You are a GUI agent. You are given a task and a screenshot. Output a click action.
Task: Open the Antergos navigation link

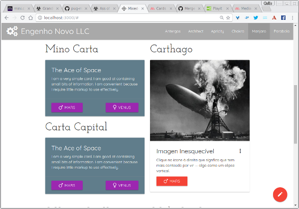coord(173,31)
